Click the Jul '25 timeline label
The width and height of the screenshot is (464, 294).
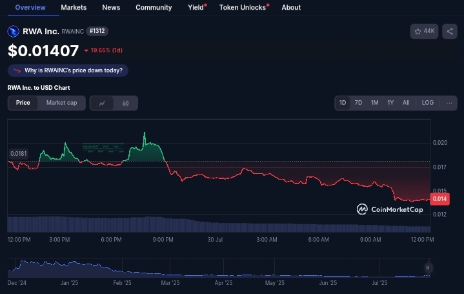tap(379, 283)
